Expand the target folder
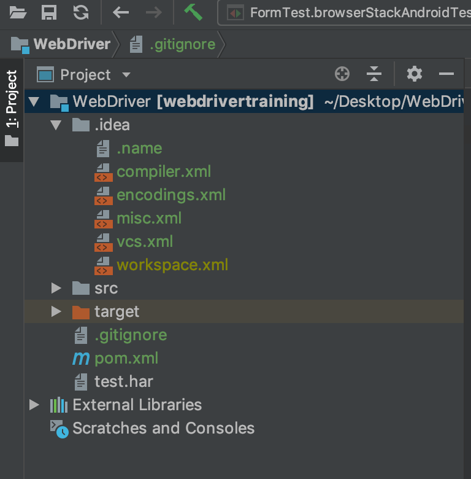Screen dimensions: 471x479 click(56, 311)
